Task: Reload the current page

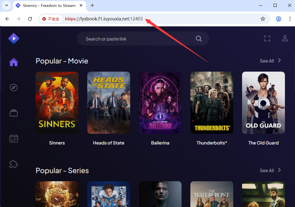Action: (x=30, y=19)
